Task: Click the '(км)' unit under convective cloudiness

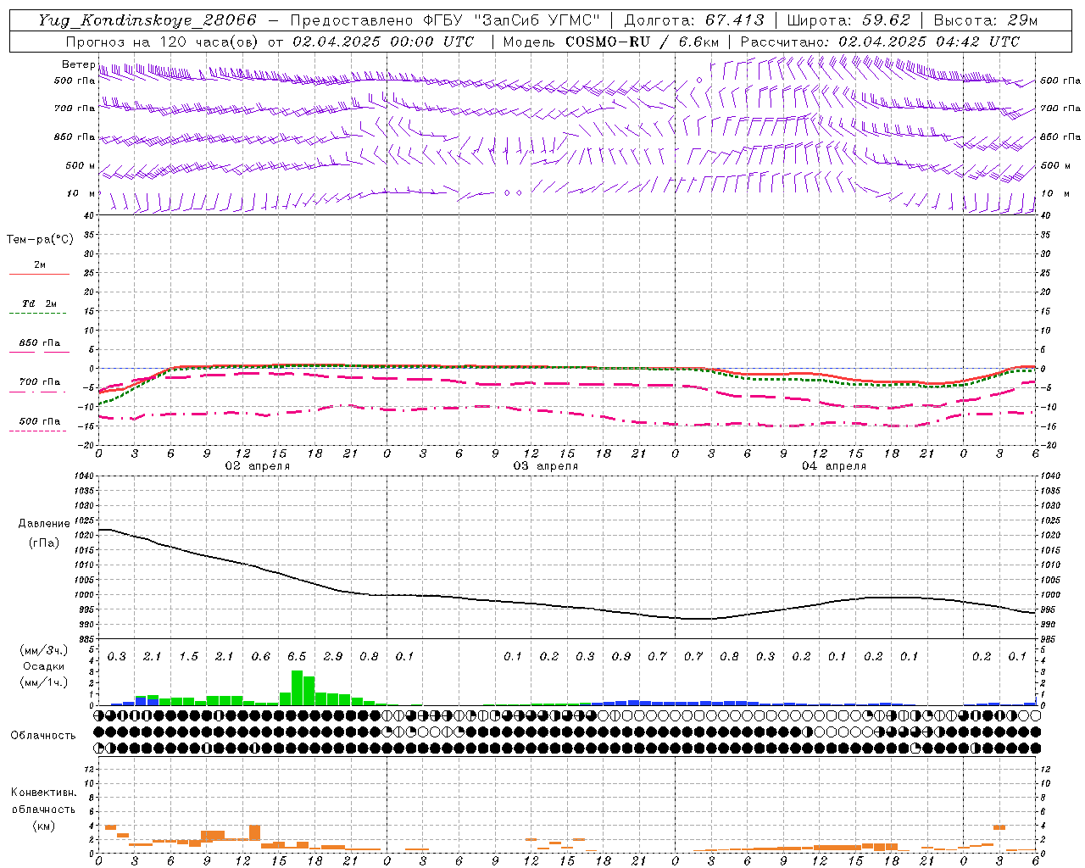Action: pyautogui.click(x=43, y=826)
